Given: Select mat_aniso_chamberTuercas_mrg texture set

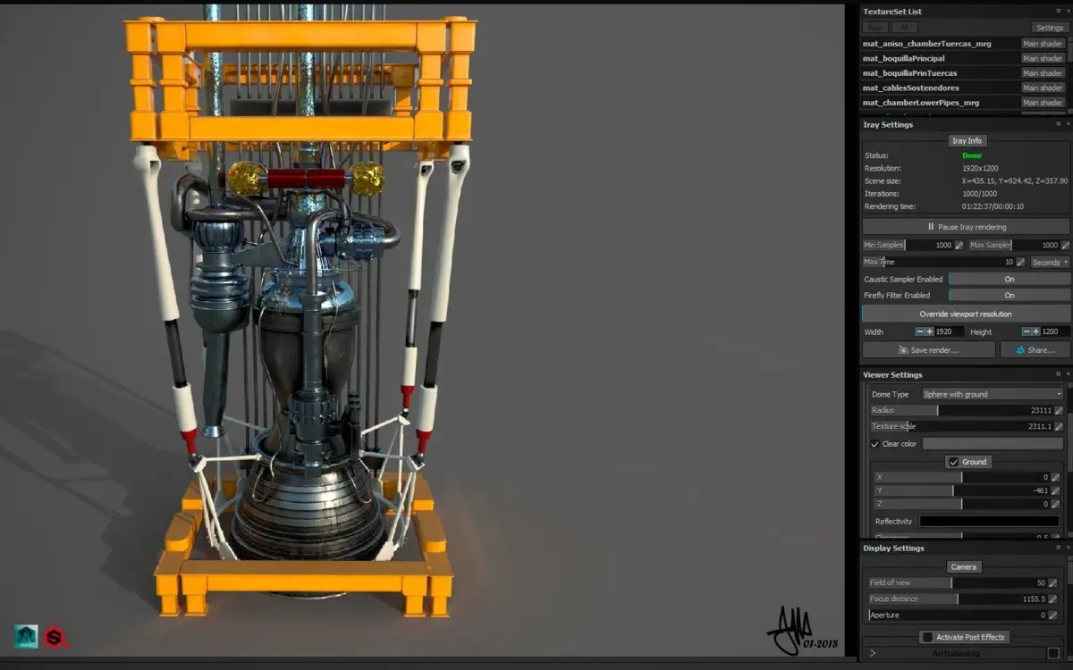Looking at the screenshot, I should tap(926, 44).
